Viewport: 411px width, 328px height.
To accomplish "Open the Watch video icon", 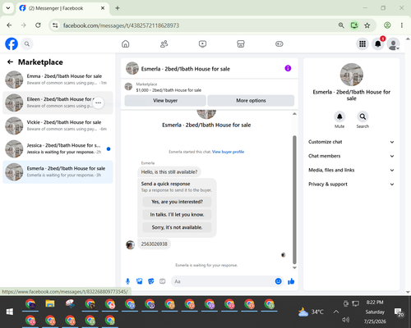I will pyautogui.click(x=202, y=43).
